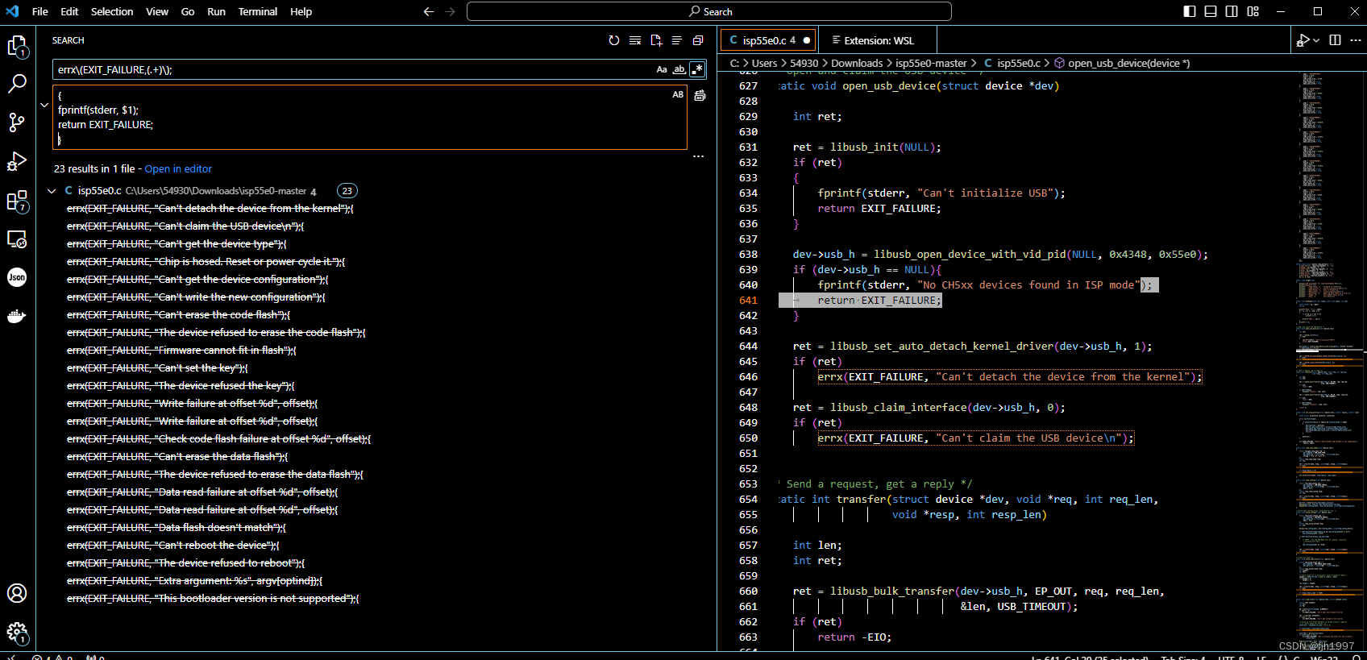Click the Replace All icon
Image resolution: width=1367 pixels, height=660 pixels.
(700, 95)
